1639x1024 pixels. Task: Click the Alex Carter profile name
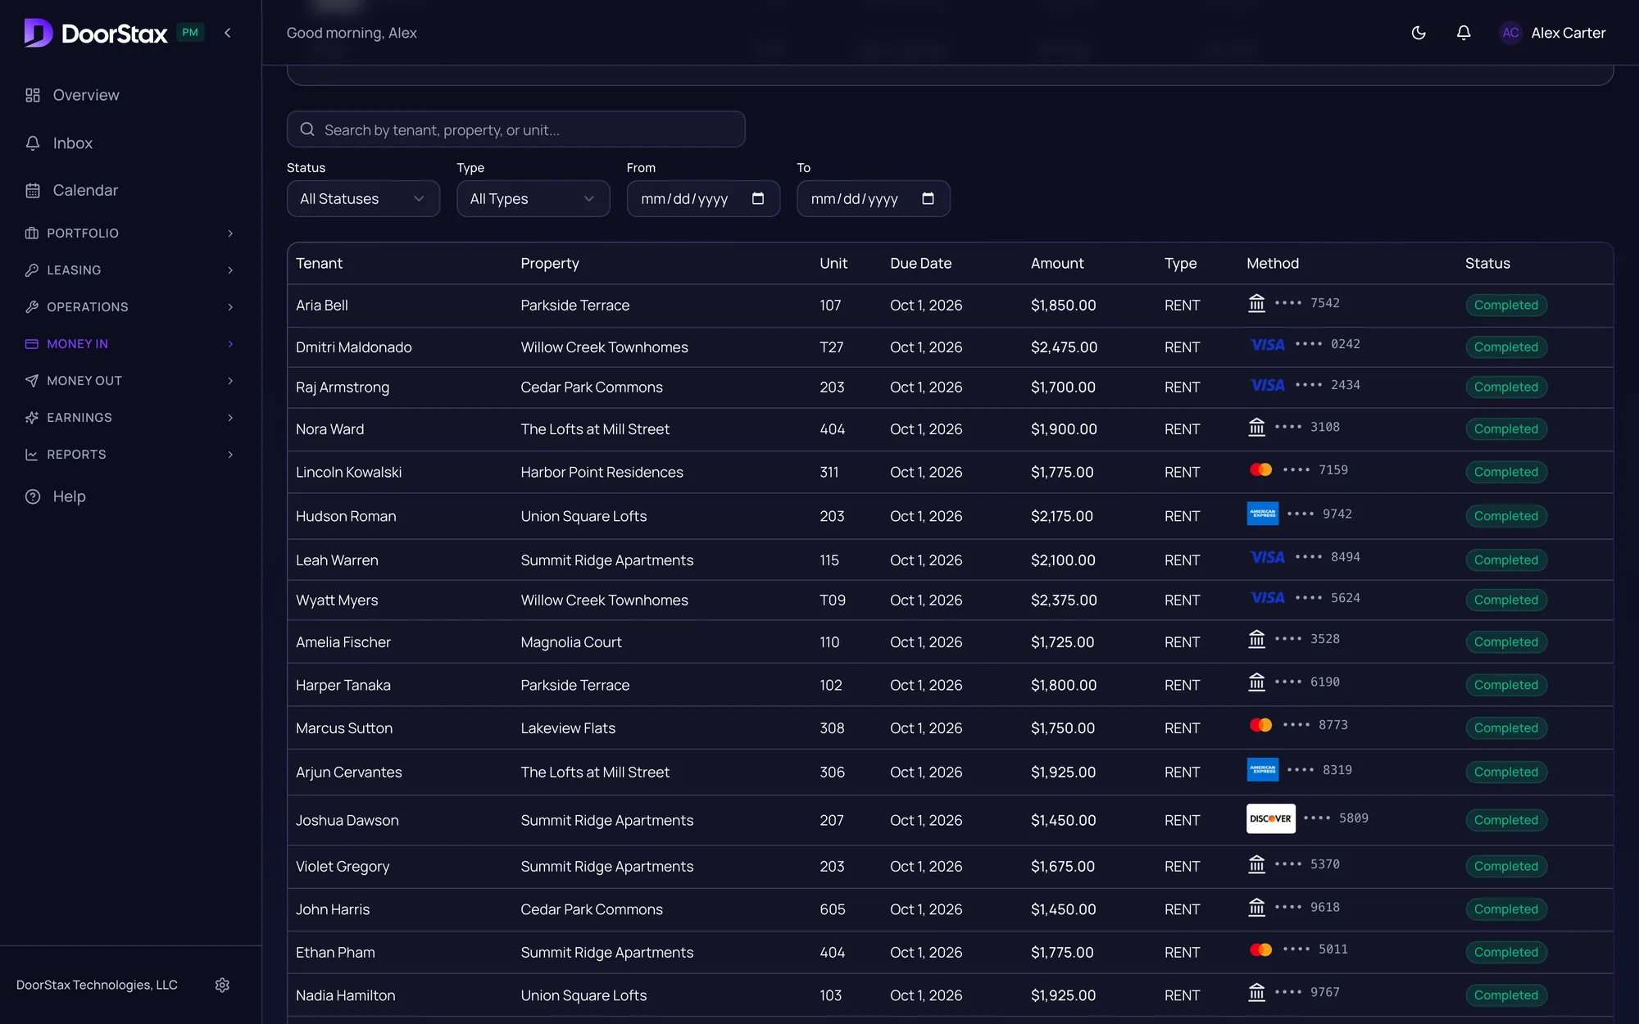(1568, 33)
